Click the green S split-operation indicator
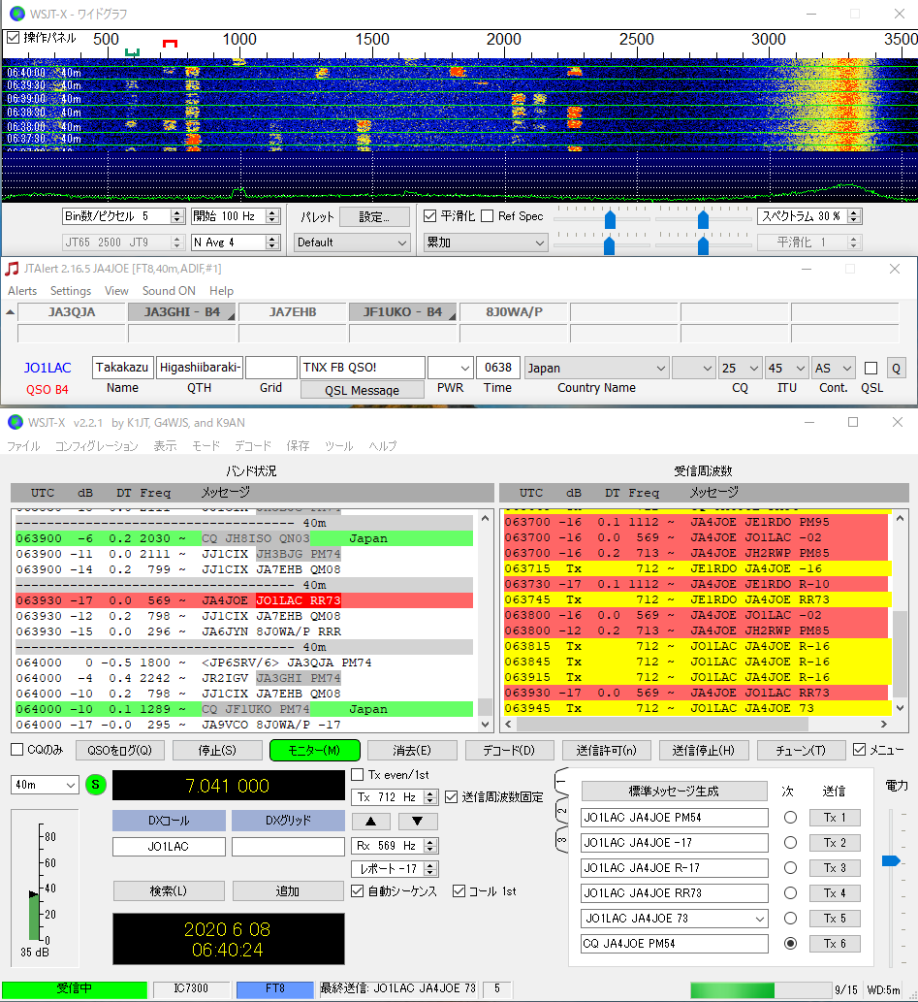918x1002 pixels. coord(94,787)
